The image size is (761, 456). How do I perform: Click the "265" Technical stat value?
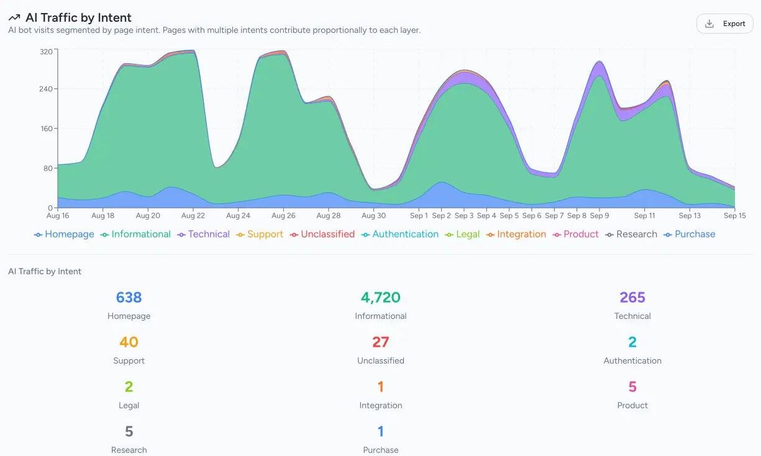click(x=632, y=297)
